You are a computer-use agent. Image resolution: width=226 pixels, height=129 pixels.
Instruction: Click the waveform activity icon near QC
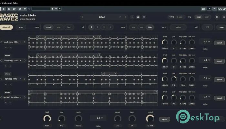[215, 9]
